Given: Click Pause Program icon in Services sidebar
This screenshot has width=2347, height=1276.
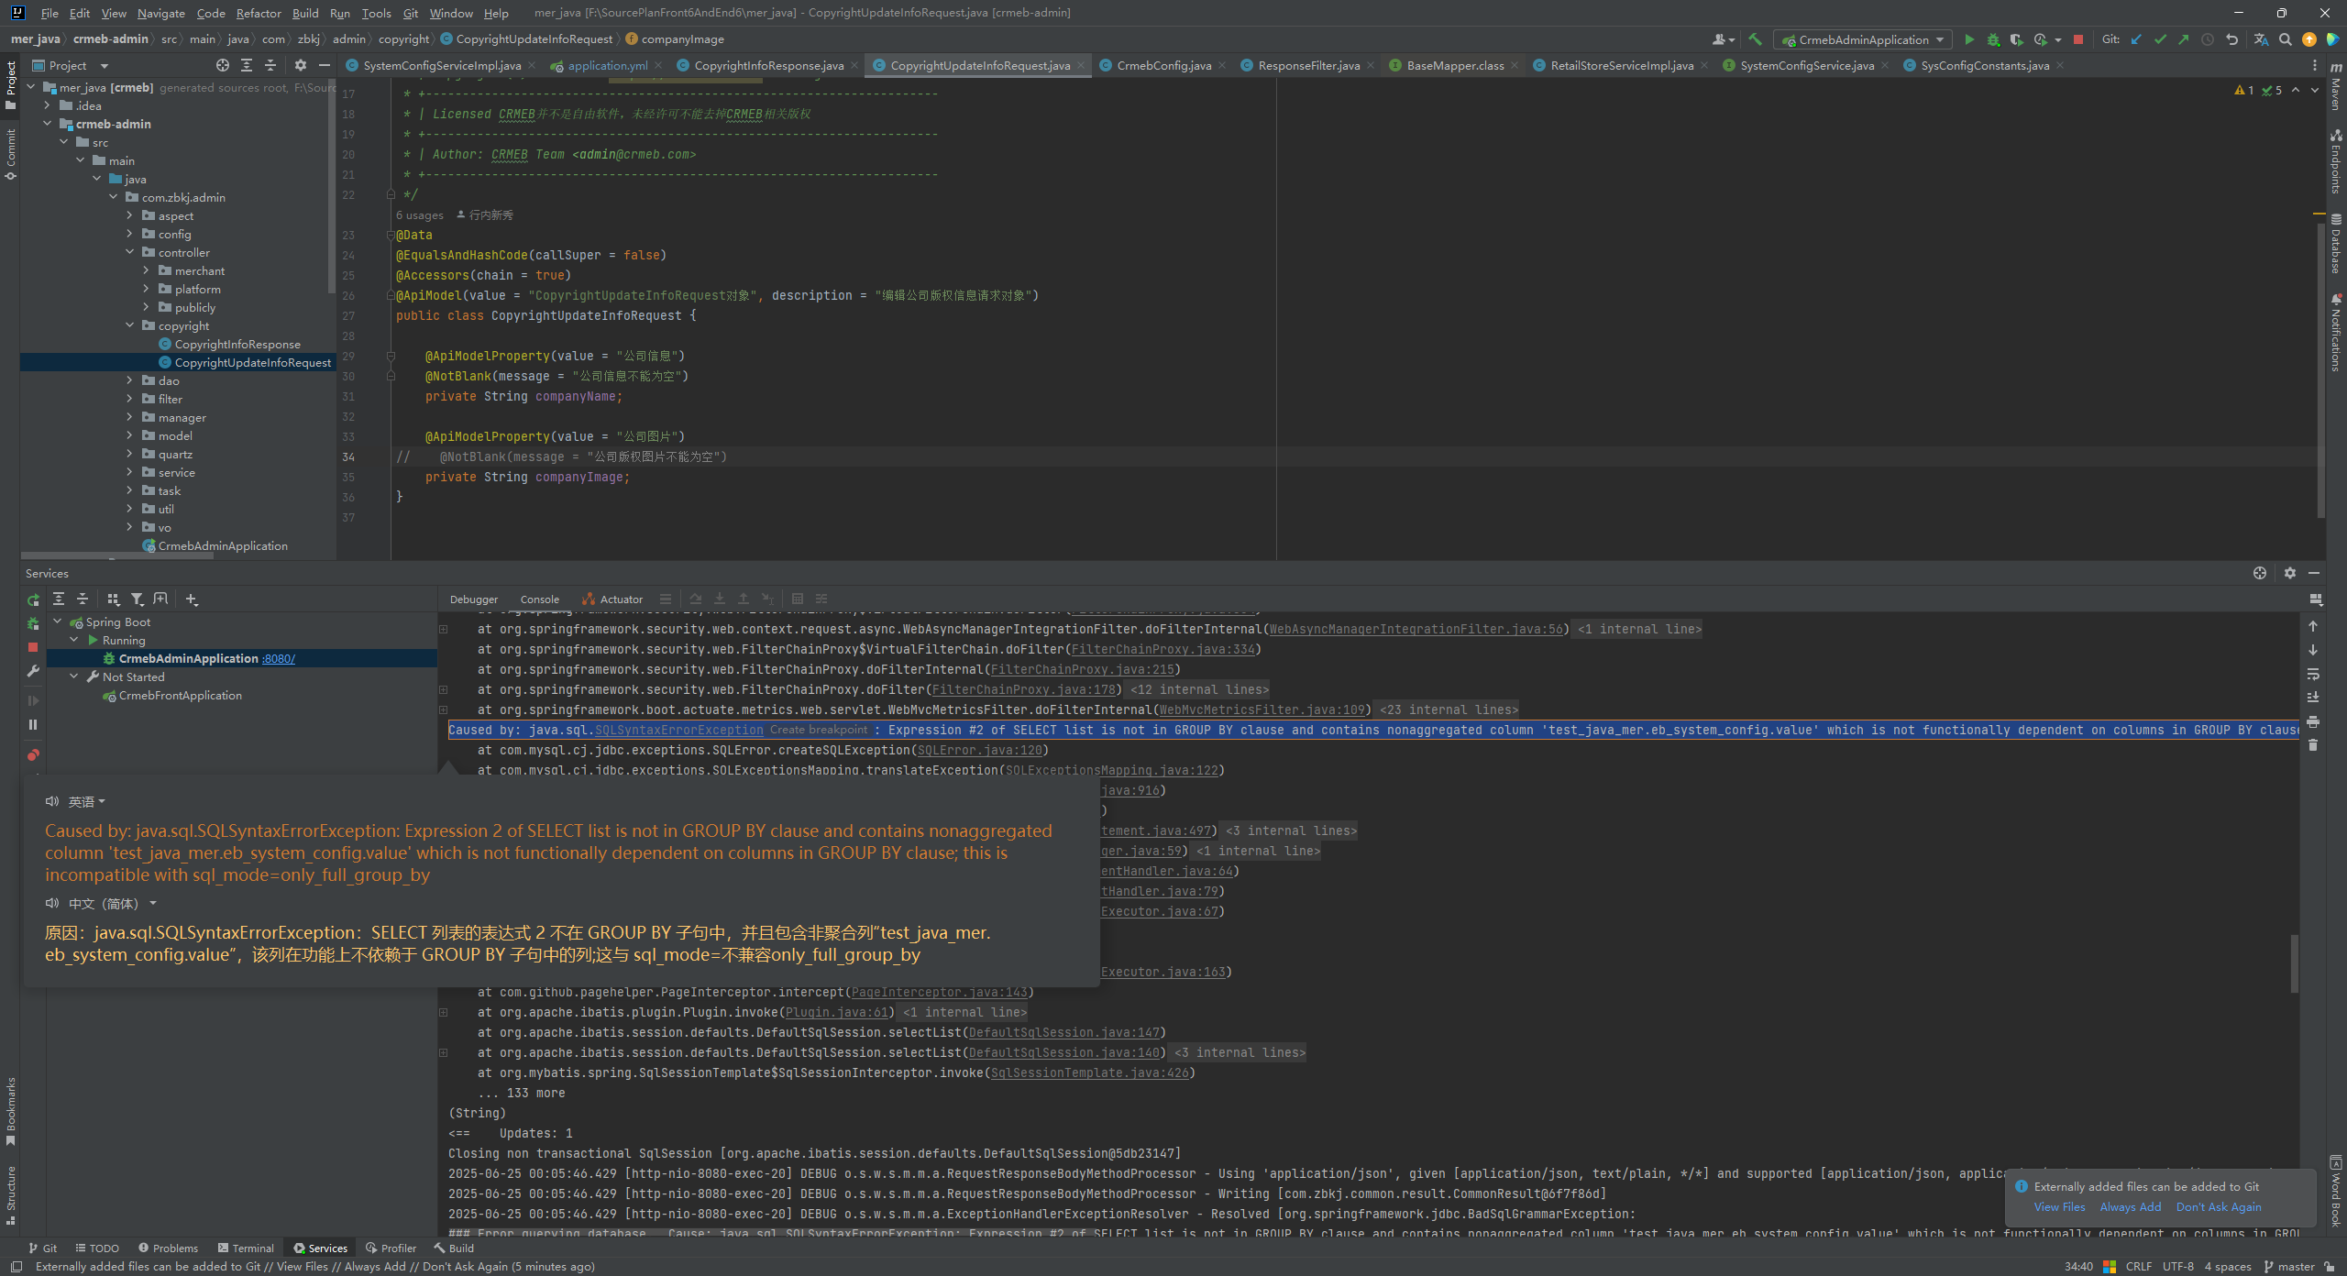Looking at the screenshot, I should pos(33,725).
